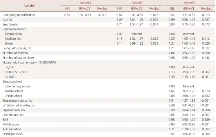Click the 0.004 P-value for Hand grip index
The image size is (216, 137).
[x=206, y=134]
